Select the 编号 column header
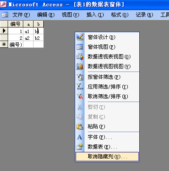Screen dimensions: 169x171 (15, 24)
